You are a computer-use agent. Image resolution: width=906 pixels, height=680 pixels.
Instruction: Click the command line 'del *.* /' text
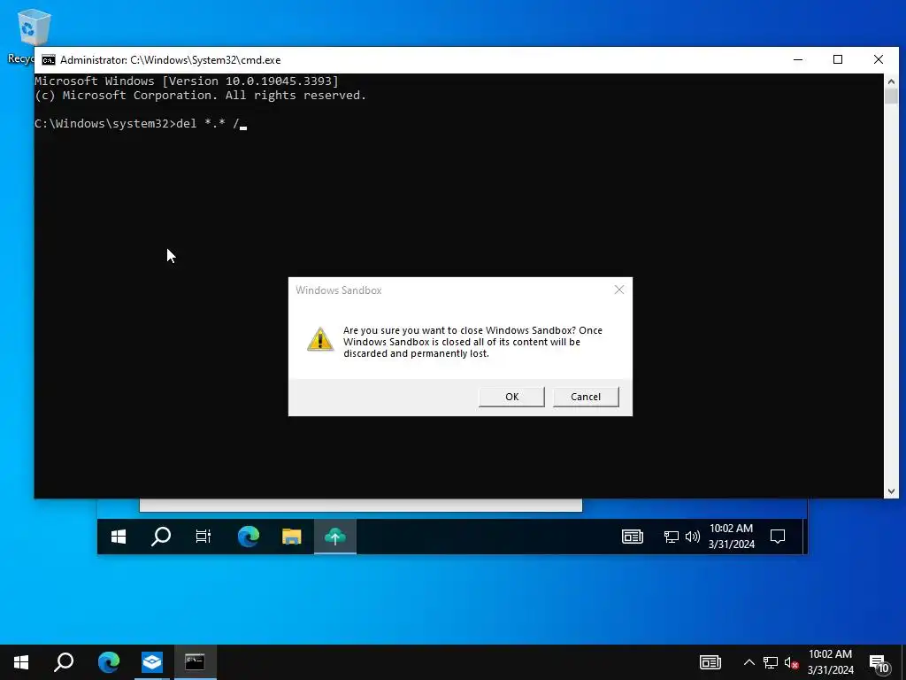coord(207,124)
